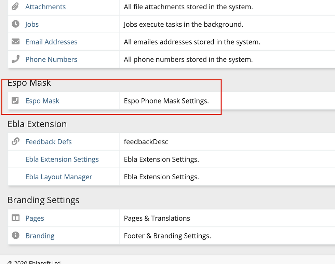
Task: Click the Espo Mask section header
Action: (29, 83)
